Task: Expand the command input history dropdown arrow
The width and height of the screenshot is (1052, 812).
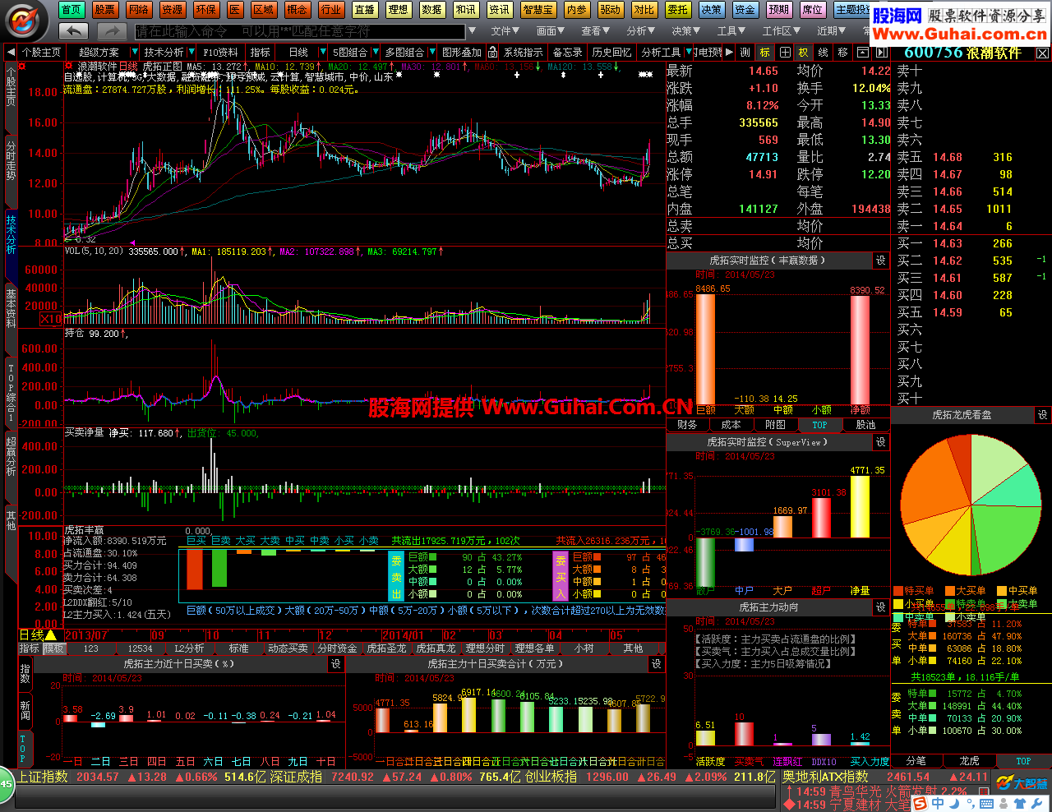Action: pyautogui.click(x=472, y=31)
